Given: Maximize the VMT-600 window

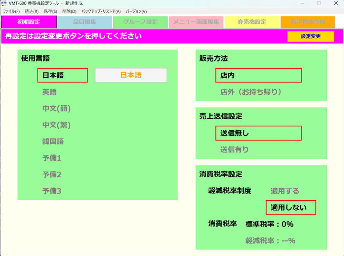Looking at the screenshot, I should pyautogui.click(x=319, y=3).
